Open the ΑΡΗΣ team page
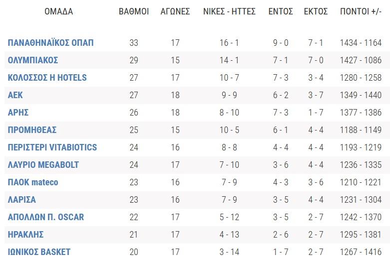Screen dimensions: 390x260 pos(18,113)
